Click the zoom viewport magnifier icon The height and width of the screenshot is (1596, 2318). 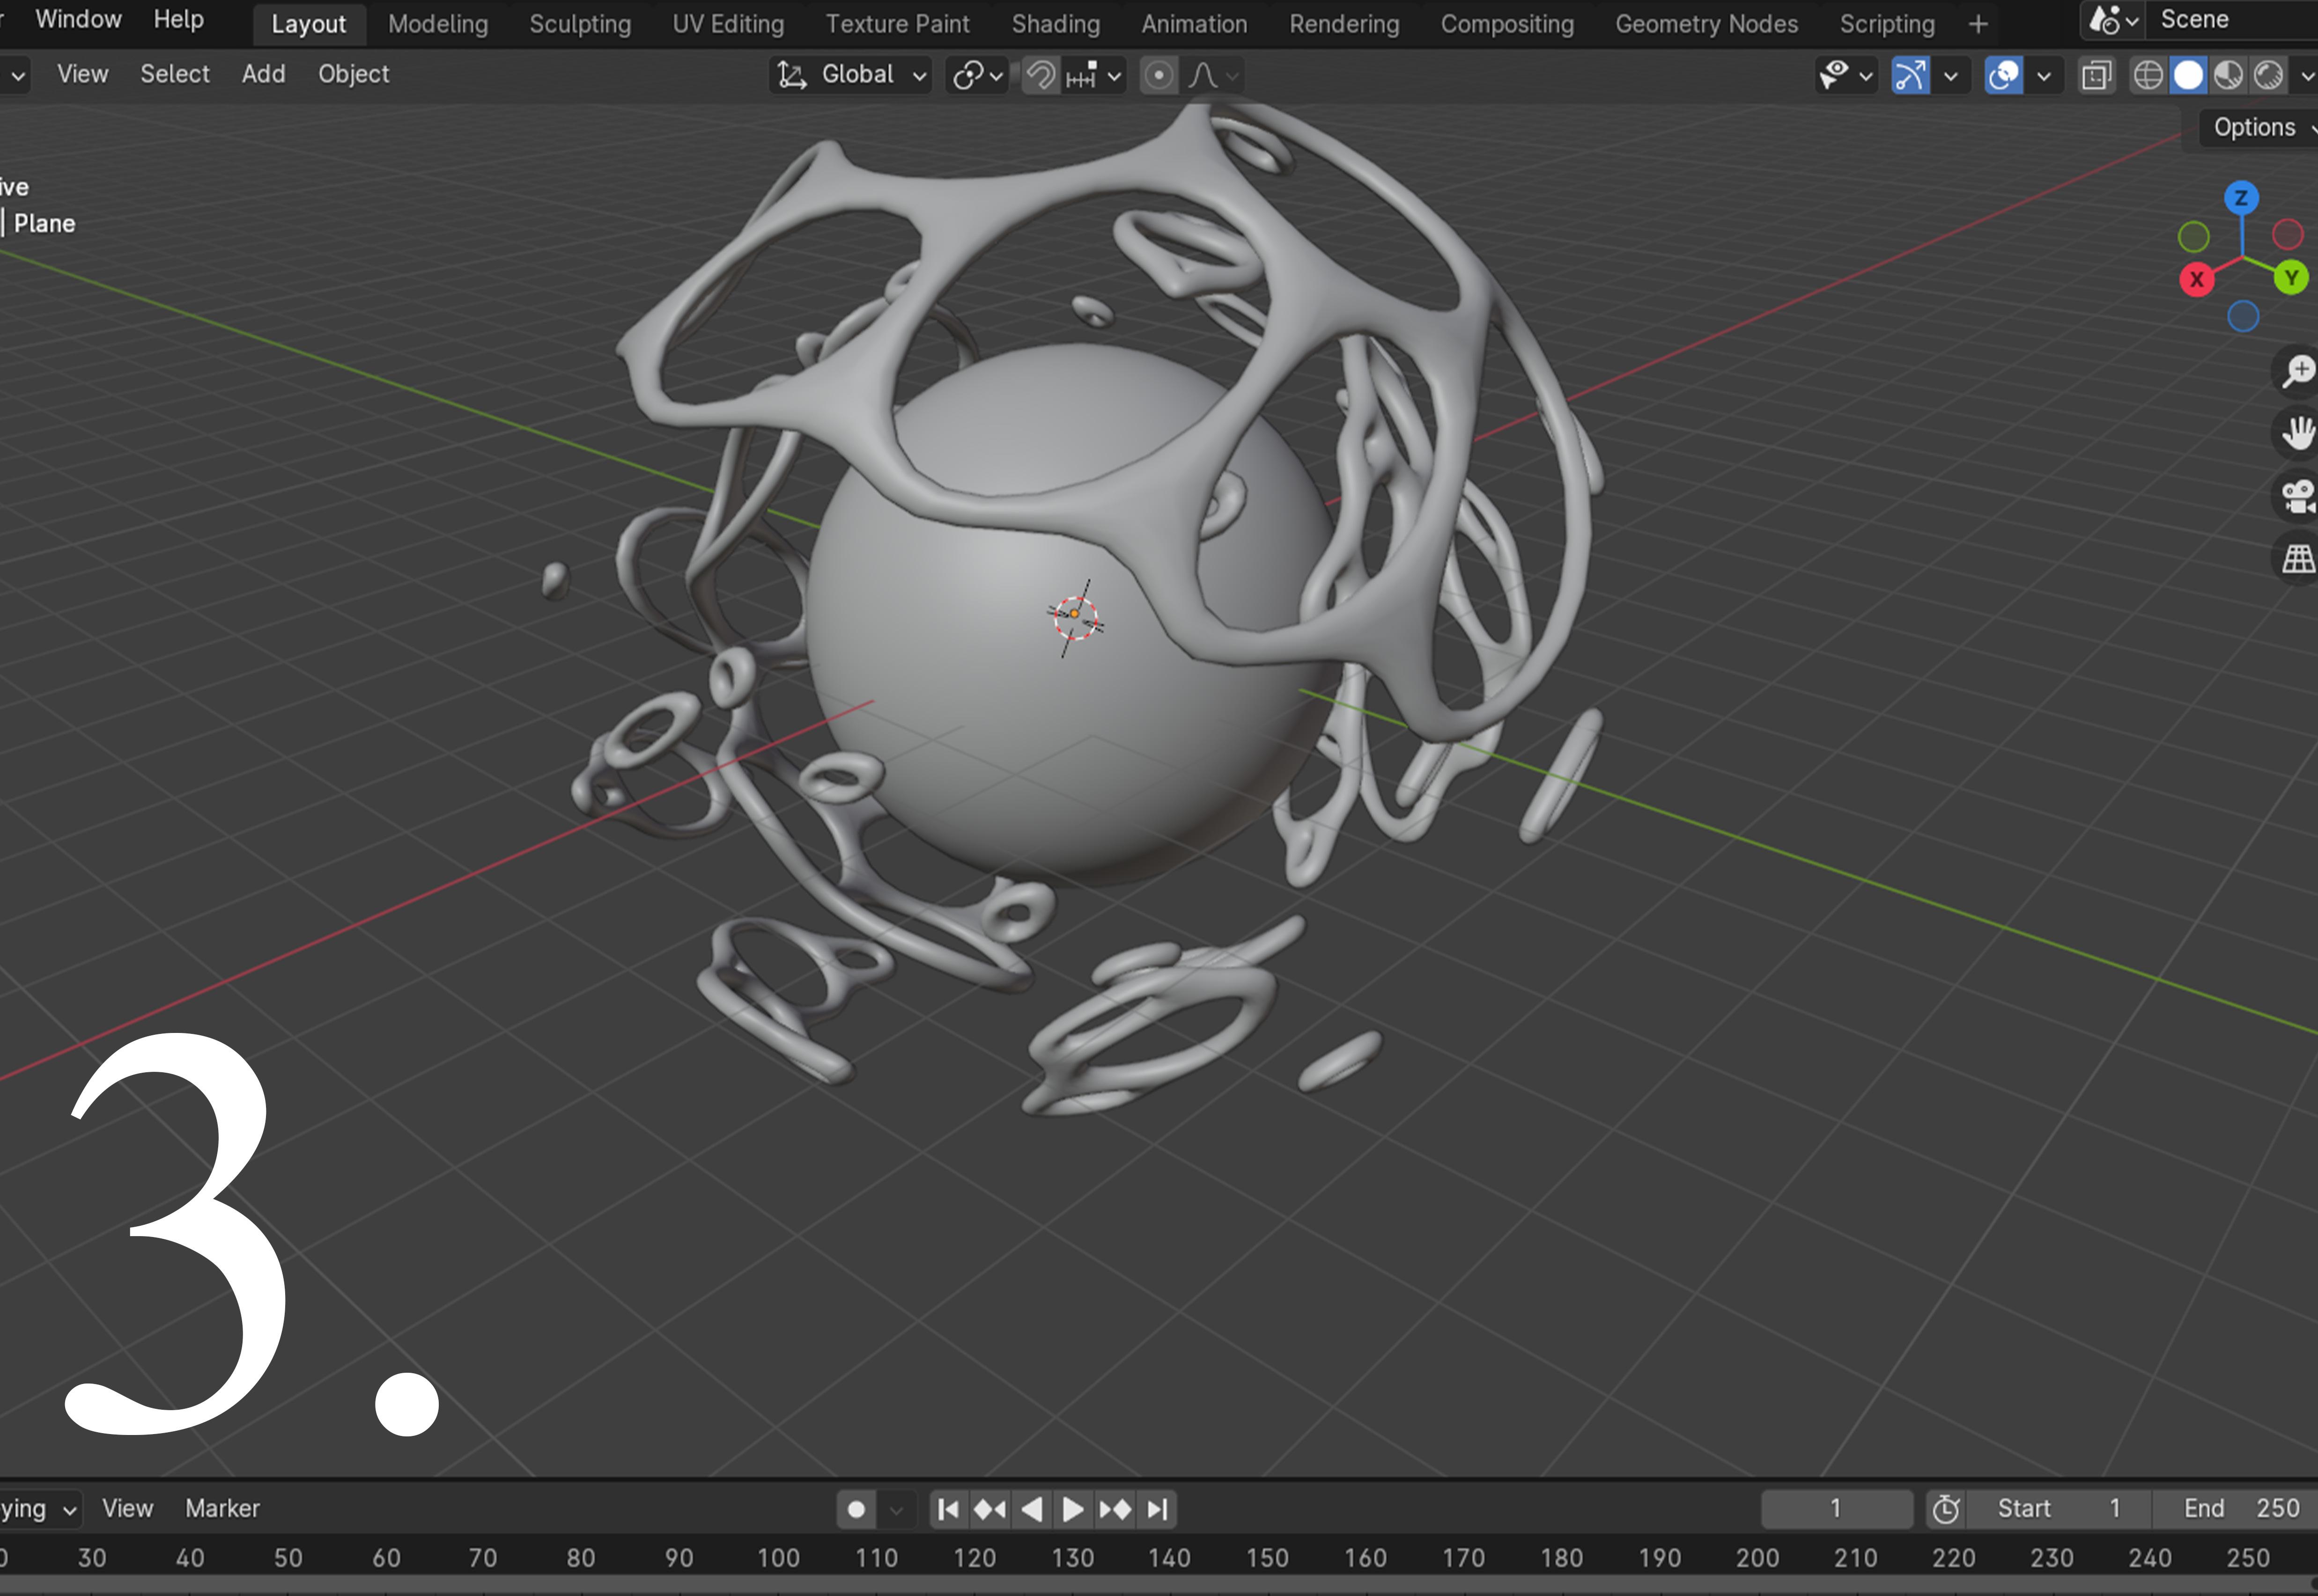2297,371
